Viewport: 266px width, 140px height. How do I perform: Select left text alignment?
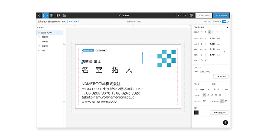[205, 95]
